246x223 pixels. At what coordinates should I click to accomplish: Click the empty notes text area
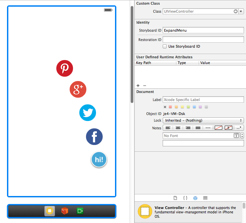203,143
